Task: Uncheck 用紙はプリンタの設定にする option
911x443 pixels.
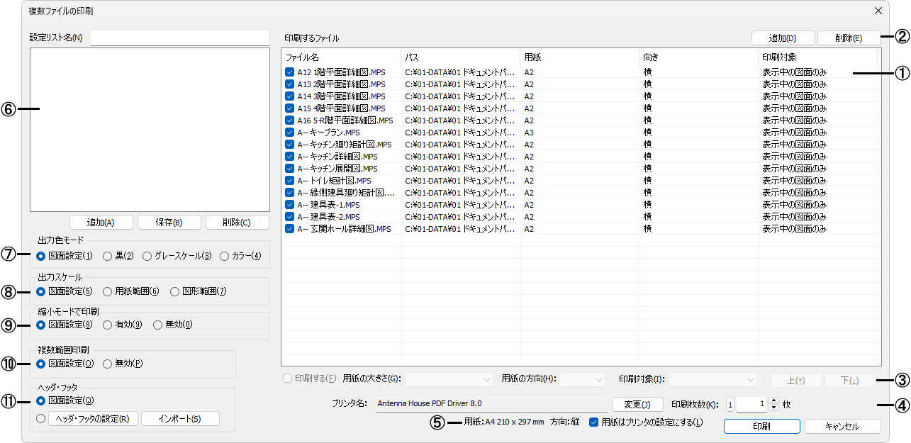Action: pos(593,422)
